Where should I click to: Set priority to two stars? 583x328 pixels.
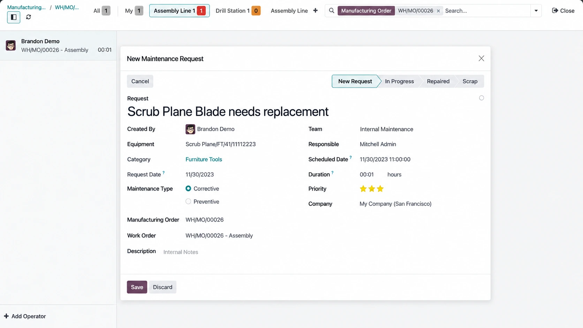tap(372, 189)
